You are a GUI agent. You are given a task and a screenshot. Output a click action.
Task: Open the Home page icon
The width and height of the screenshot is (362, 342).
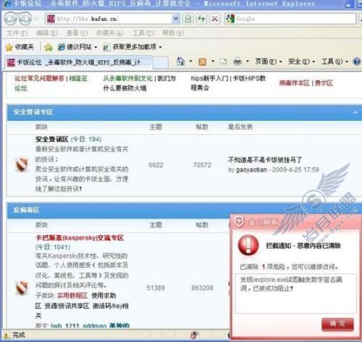click(x=180, y=62)
